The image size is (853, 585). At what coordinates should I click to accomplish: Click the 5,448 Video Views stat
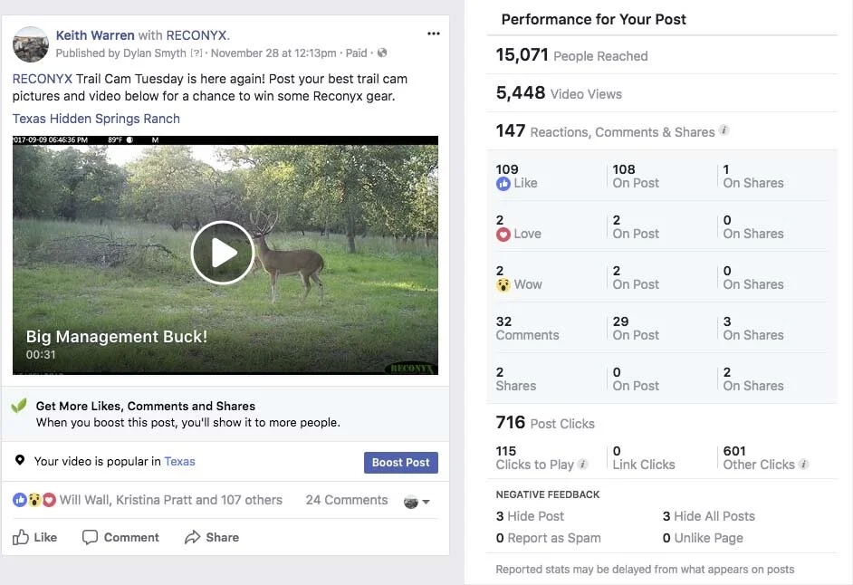tap(559, 93)
